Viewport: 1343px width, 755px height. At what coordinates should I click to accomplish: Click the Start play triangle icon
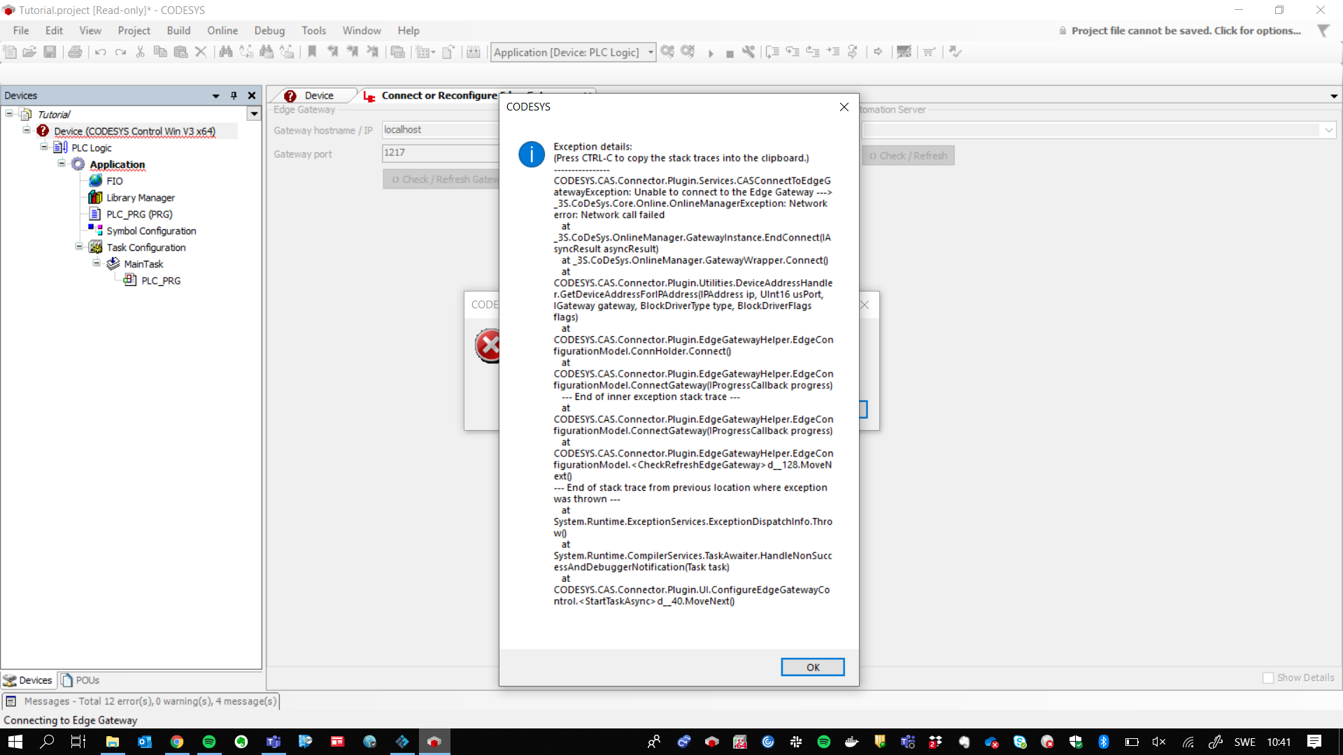(x=711, y=53)
